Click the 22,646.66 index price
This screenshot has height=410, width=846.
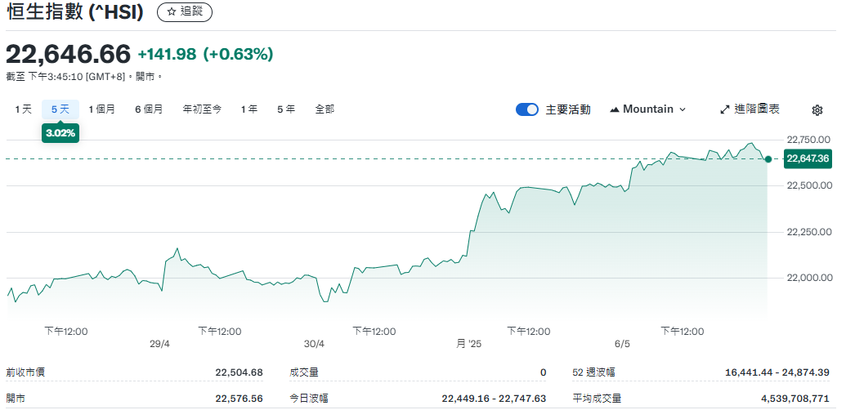(x=69, y=54)
